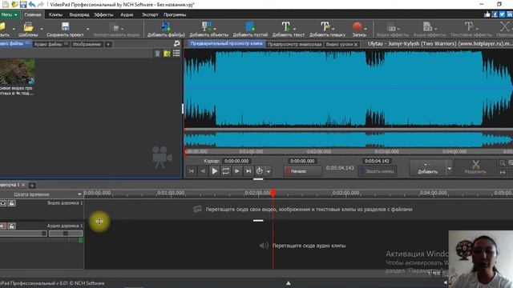
Task: Click Добавить объекты add objects icon
Action: pos(207,26)
